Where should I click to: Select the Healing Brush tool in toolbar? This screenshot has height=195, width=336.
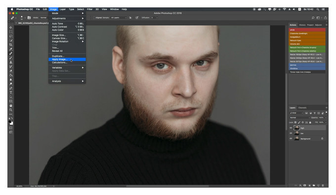[11, 53]
